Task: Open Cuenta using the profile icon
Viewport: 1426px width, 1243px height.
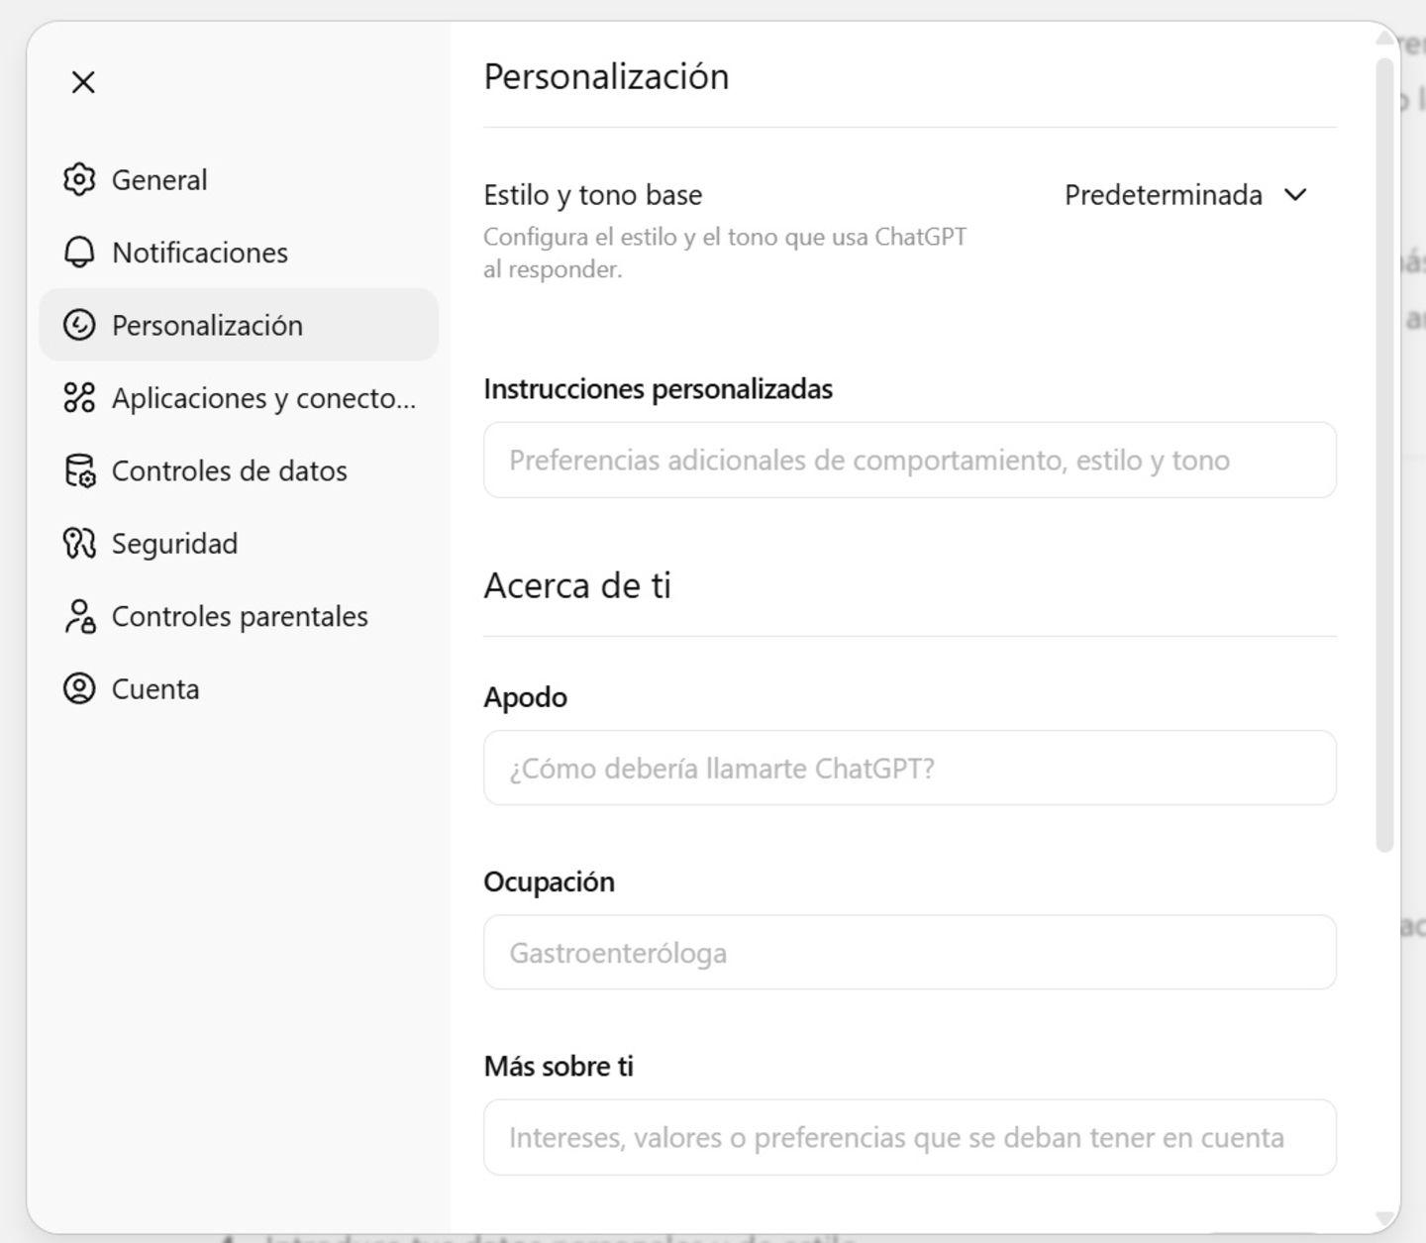Action: point(79,688)
